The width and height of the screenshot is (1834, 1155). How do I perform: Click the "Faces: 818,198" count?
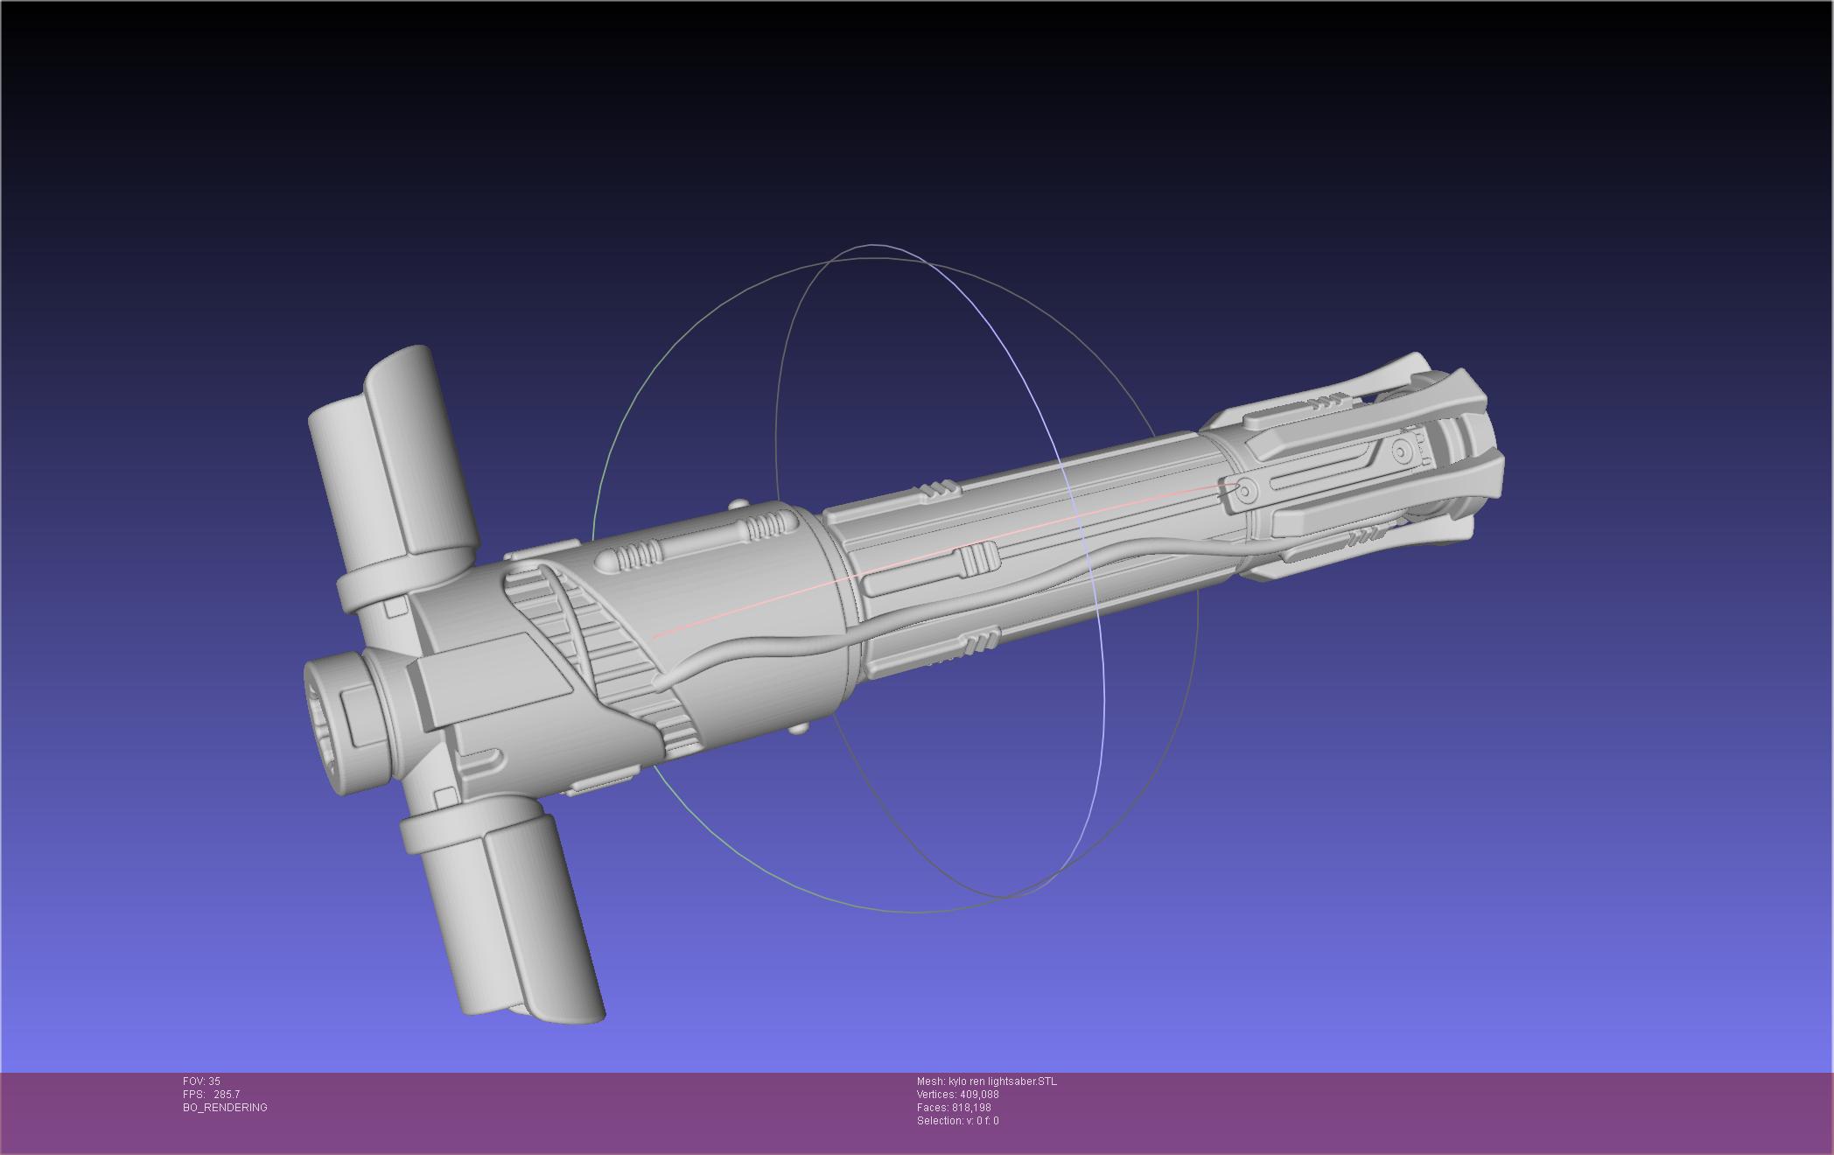[x=954, y=1108]
